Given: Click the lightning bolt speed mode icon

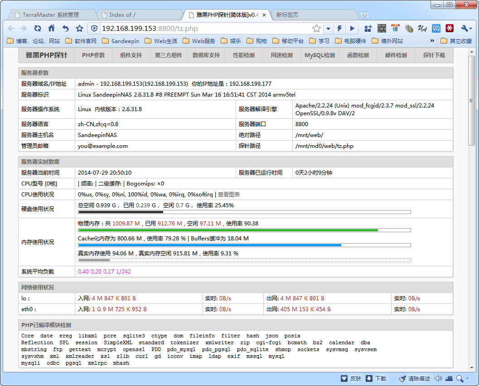Looking at the screenshot, I should pyautogui.click(x=339, y=29).
